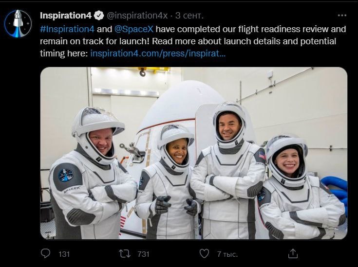Click the verified badge next to Inspiration4

coord(99,16)
